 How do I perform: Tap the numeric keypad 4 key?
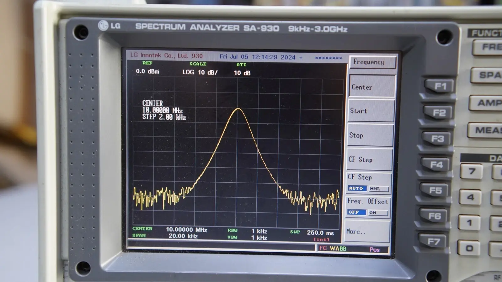[x=470, y=197]
